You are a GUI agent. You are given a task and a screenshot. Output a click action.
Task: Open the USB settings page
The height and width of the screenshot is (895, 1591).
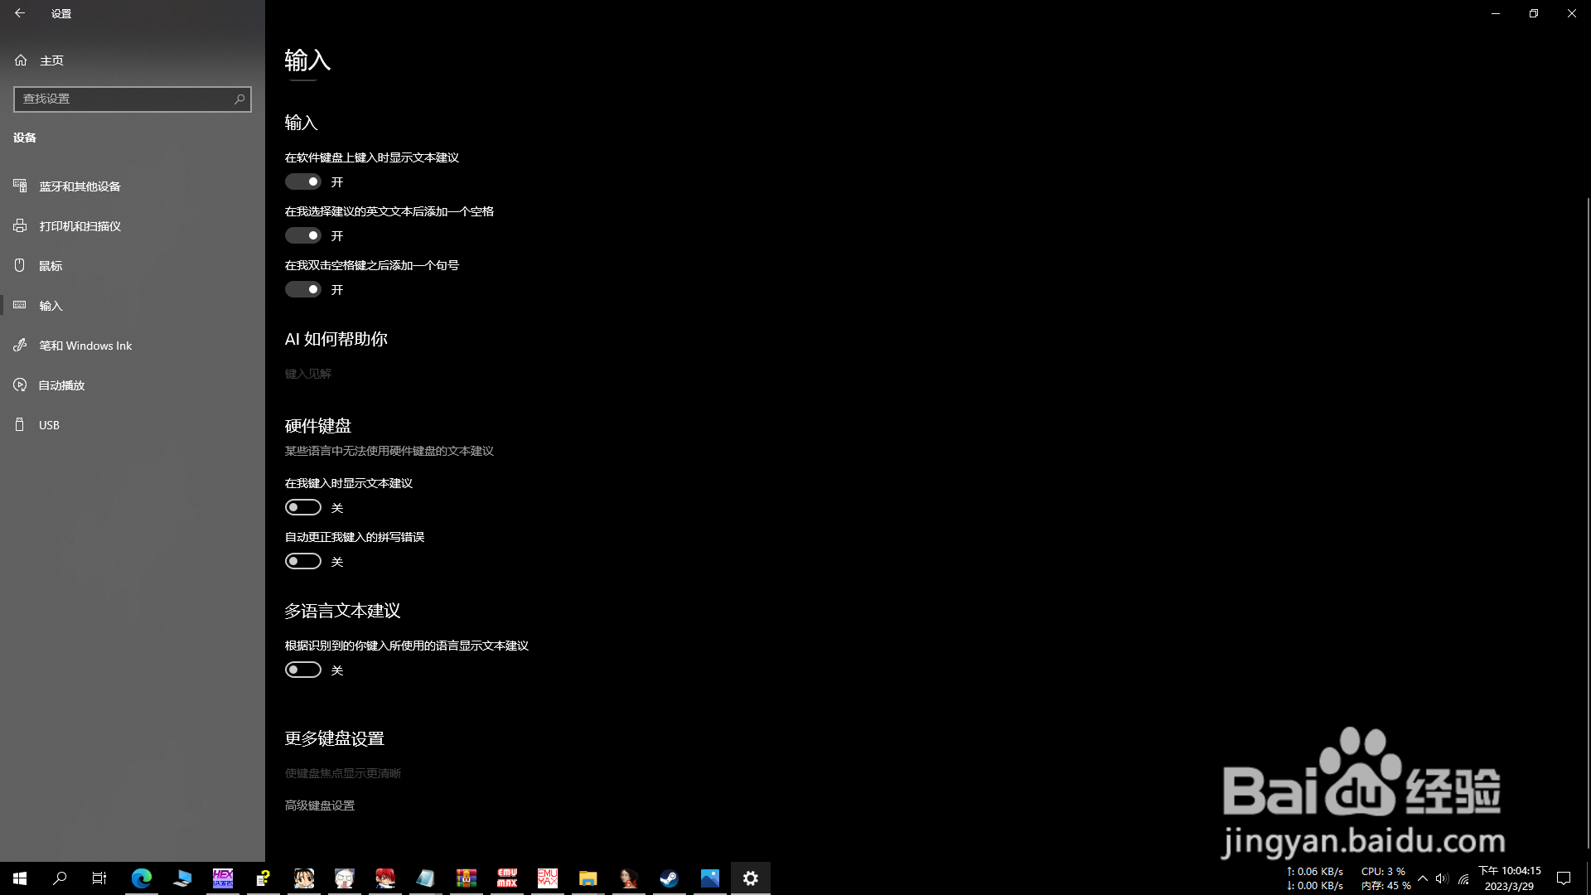tap(50, 424)
